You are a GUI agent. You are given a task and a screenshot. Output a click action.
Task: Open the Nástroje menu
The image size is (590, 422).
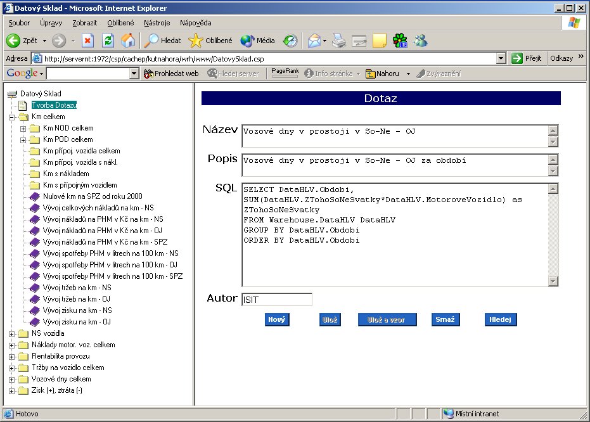pos(157,23)
